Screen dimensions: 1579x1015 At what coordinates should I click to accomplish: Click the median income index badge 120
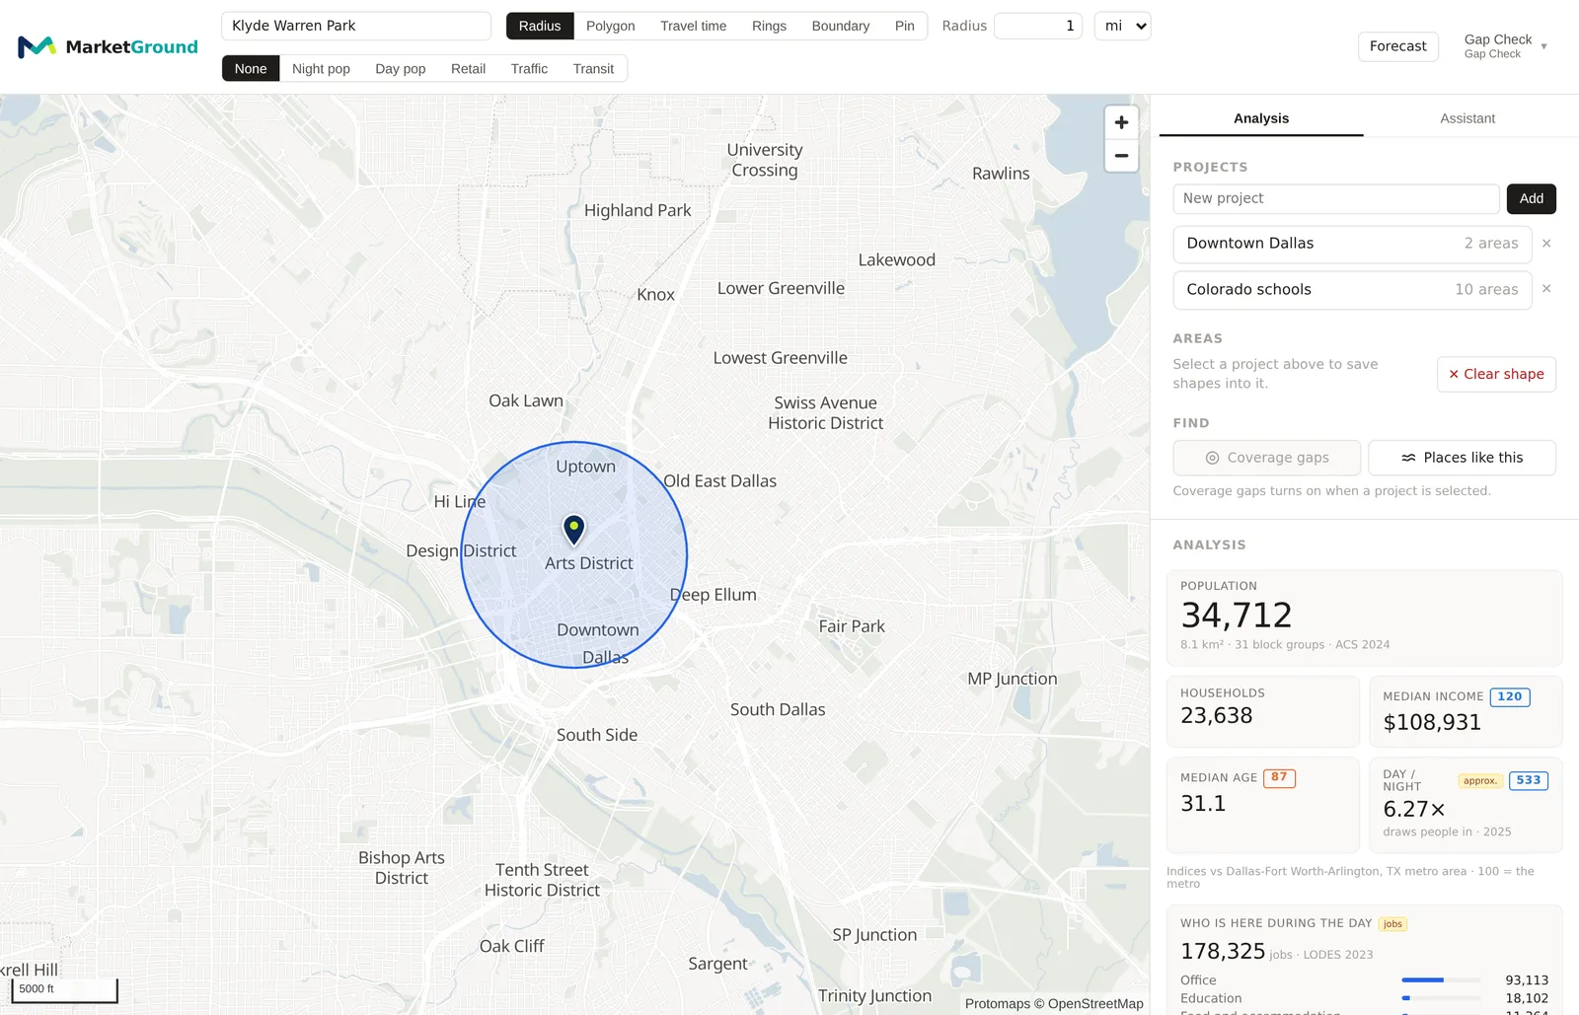(1510, 696)
